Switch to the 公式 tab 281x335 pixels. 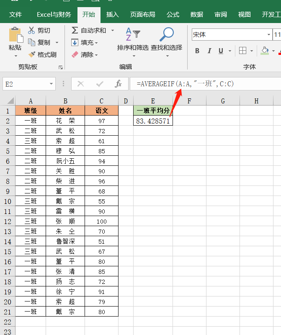pos(173,15)
